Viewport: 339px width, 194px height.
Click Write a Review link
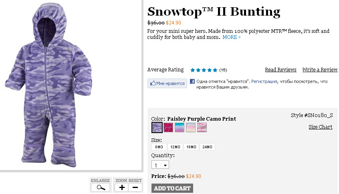pyautogui.click(x=320, y=70)
